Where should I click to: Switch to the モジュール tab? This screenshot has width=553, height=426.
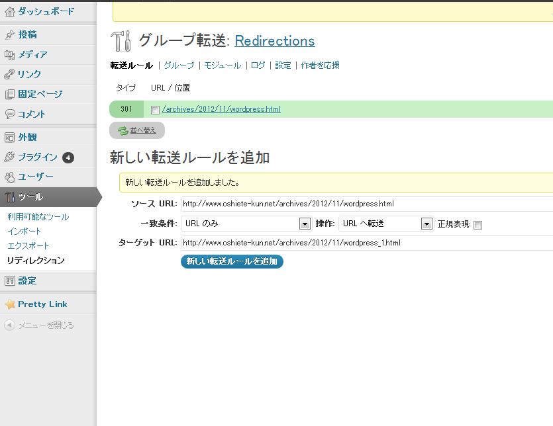click(x=223, y=65)
